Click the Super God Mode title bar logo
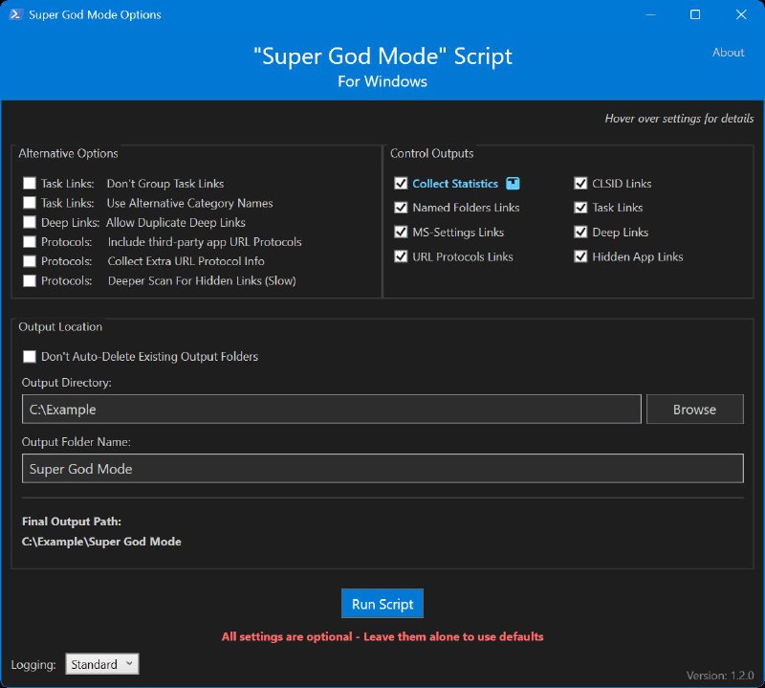 (14, 14)
